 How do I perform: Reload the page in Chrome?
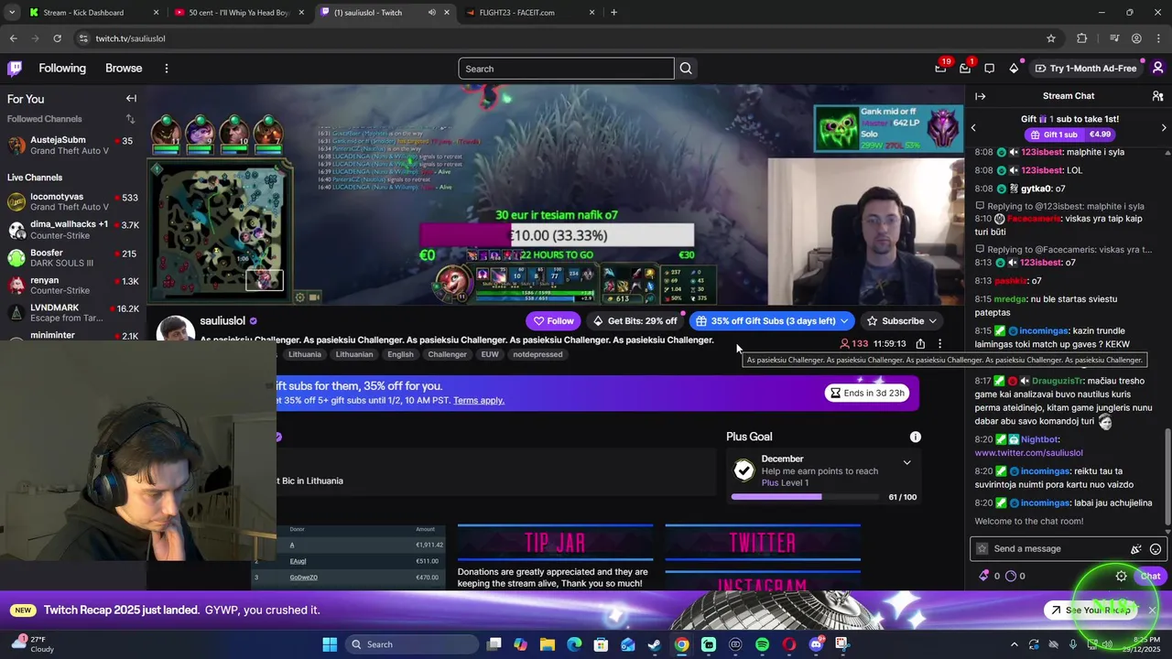point(57,38)
